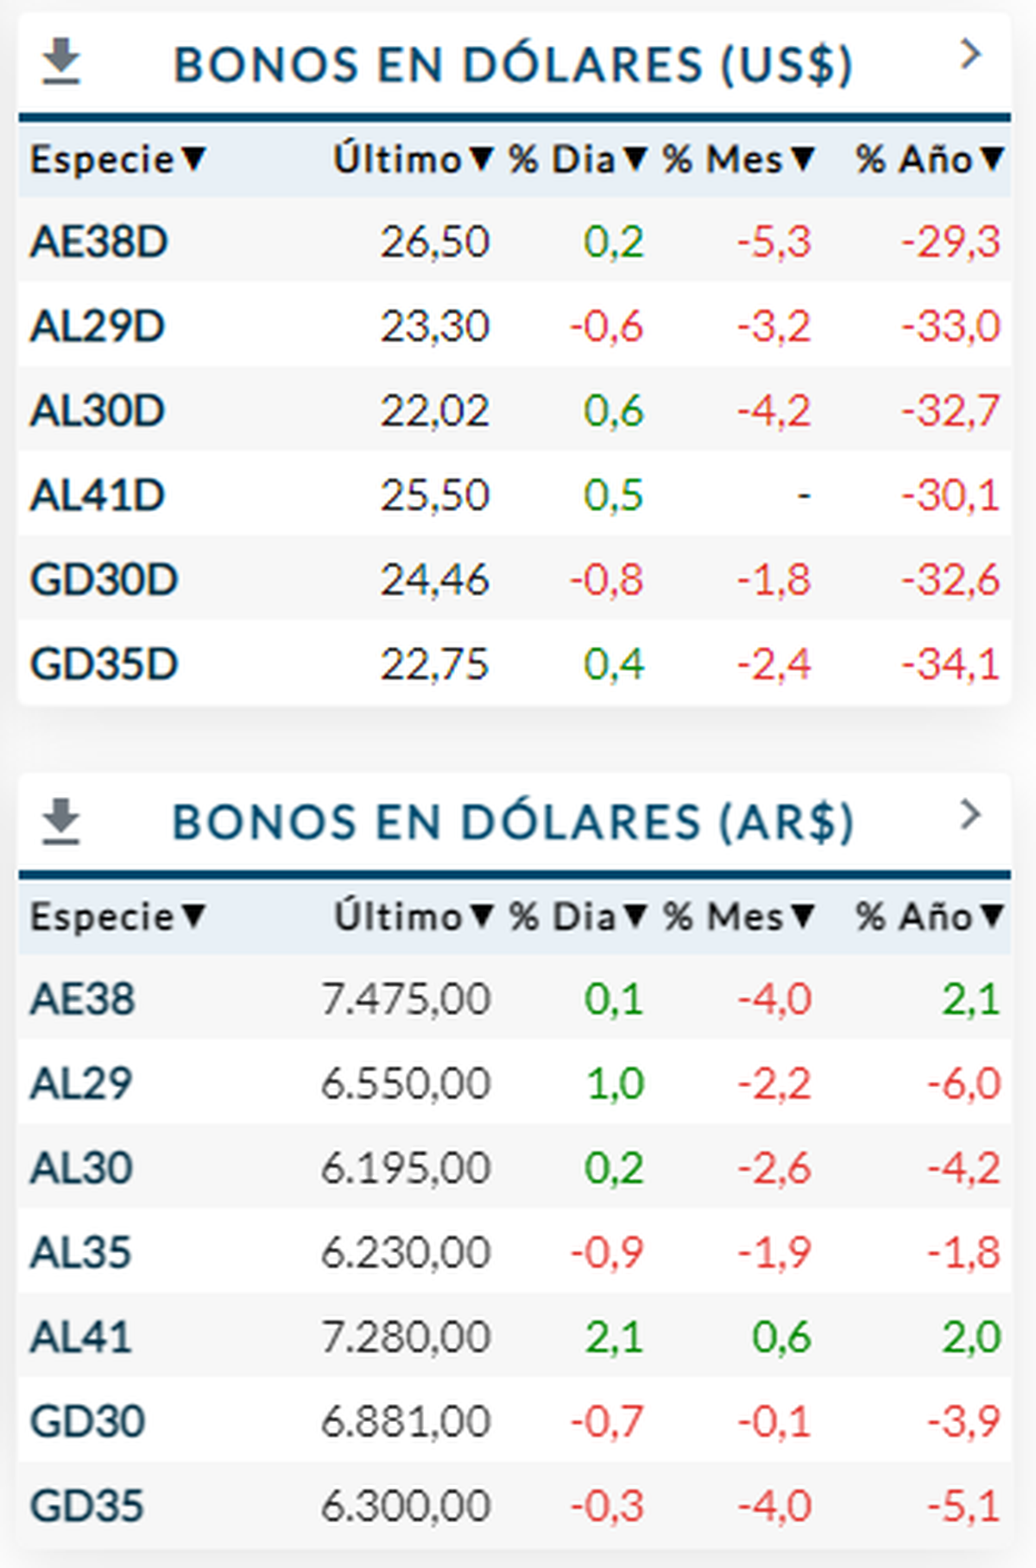This screenshot has height=1568, width=1036.
Task: Download the AR$ dollar bonds table
Action: click(61, 820)
